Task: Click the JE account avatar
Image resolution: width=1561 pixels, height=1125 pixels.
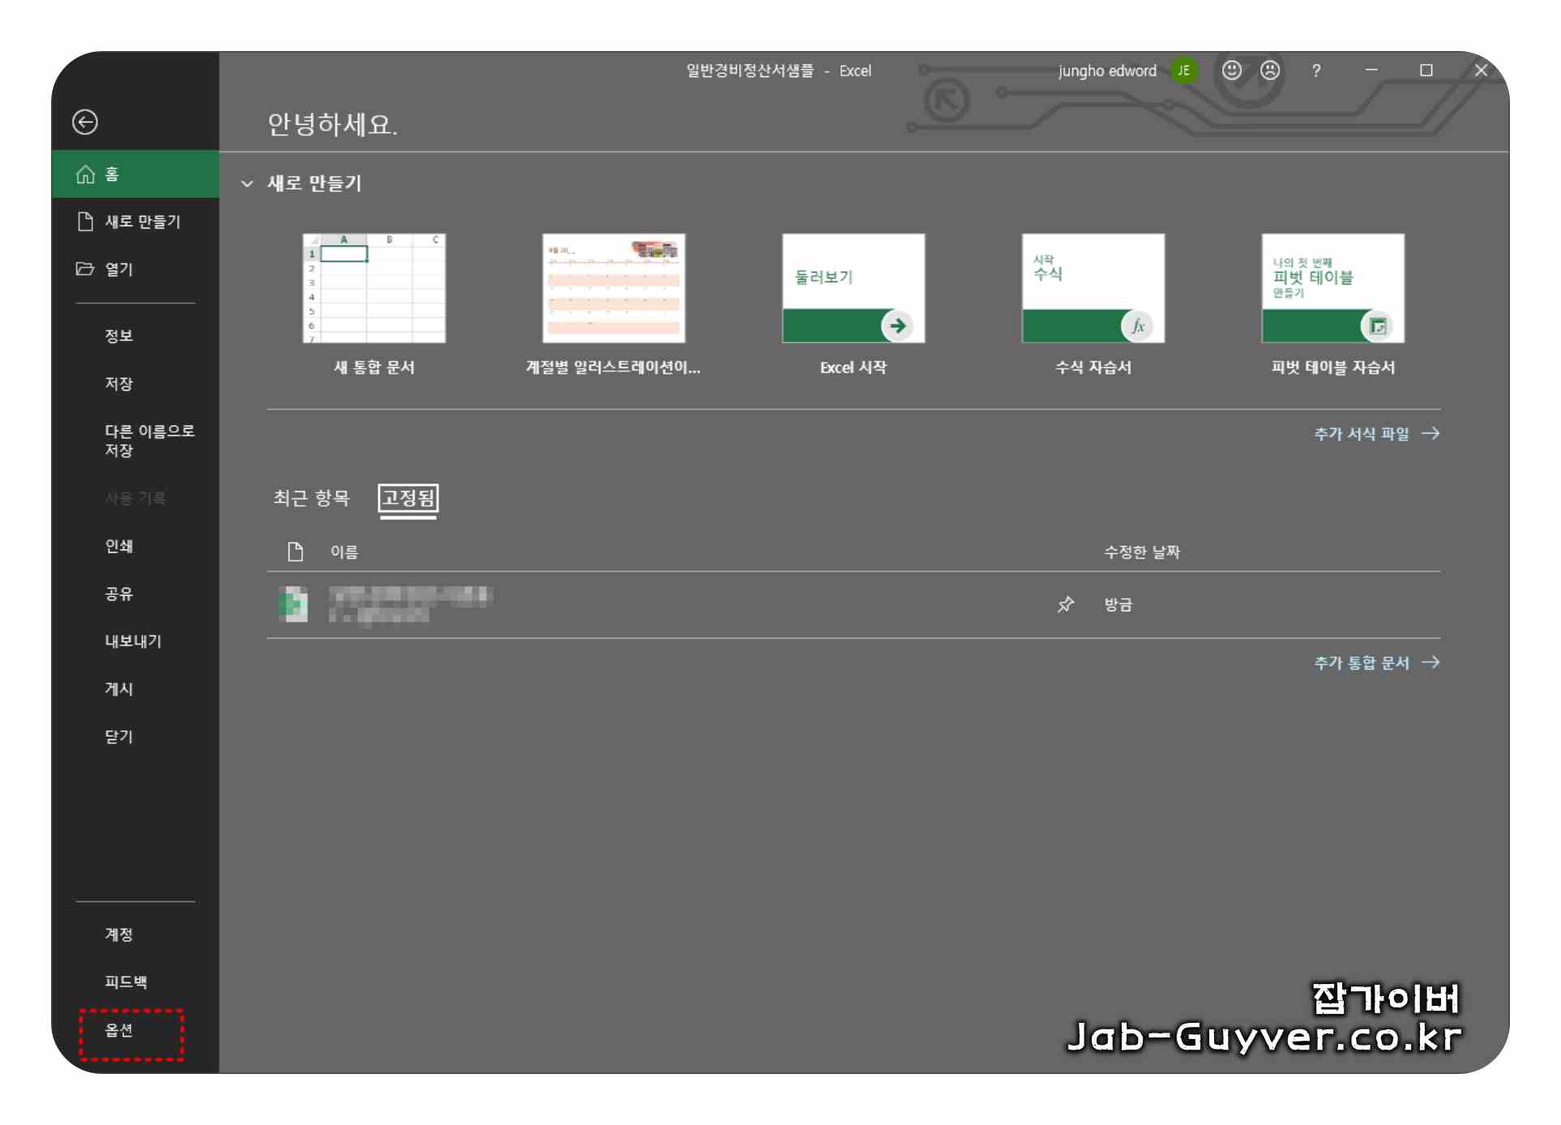Action: click(1183, 71)
